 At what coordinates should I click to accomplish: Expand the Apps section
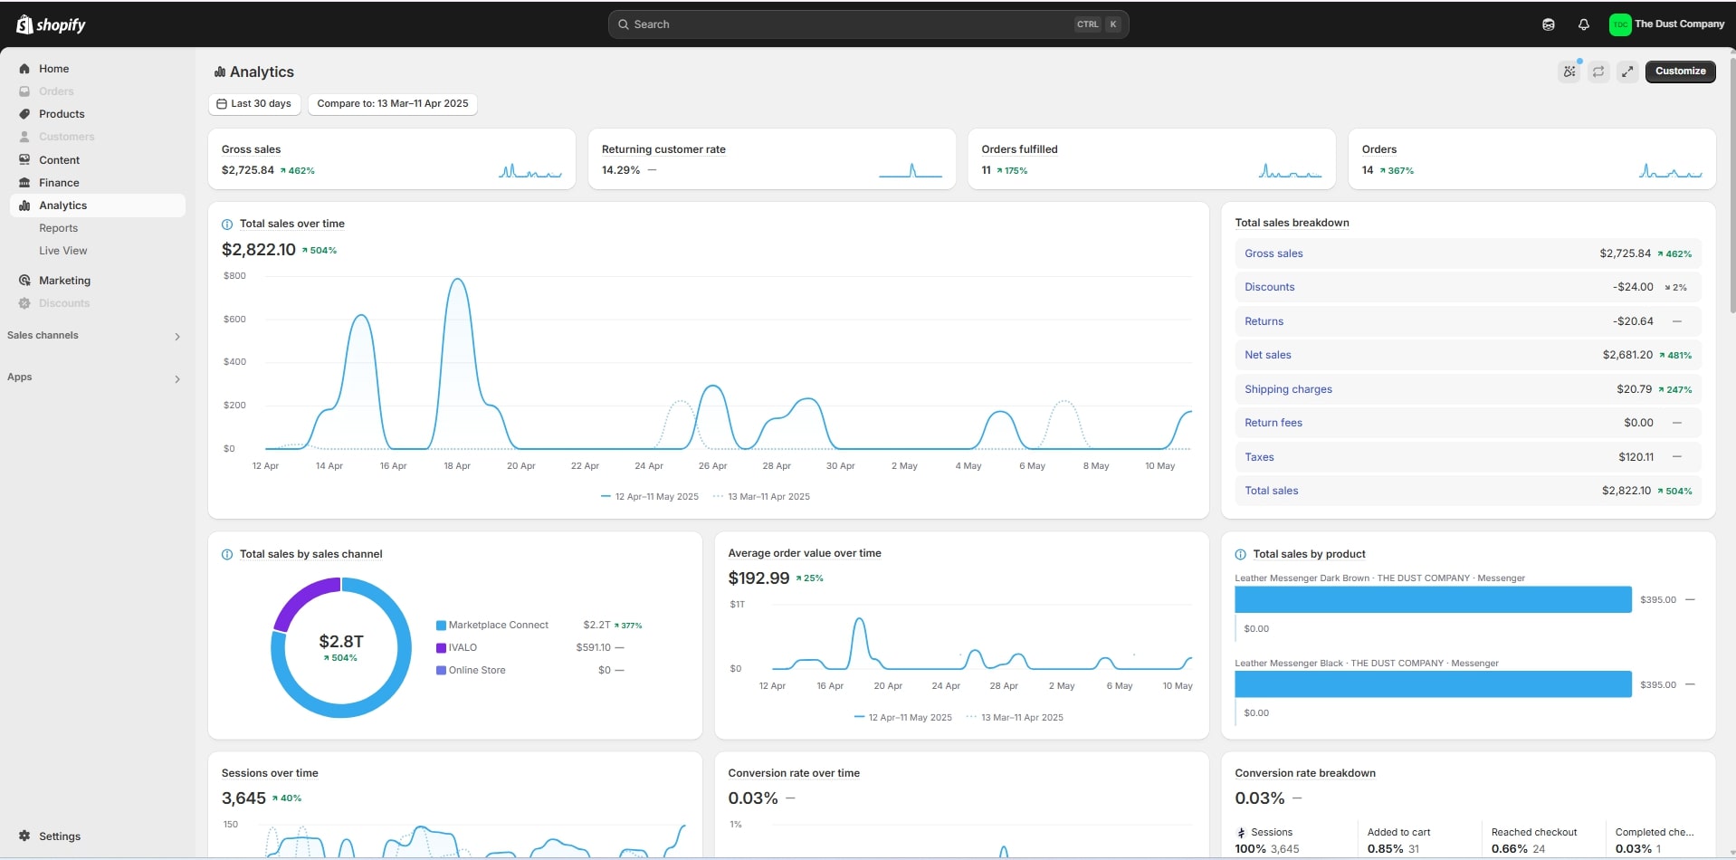click(176, 379)
